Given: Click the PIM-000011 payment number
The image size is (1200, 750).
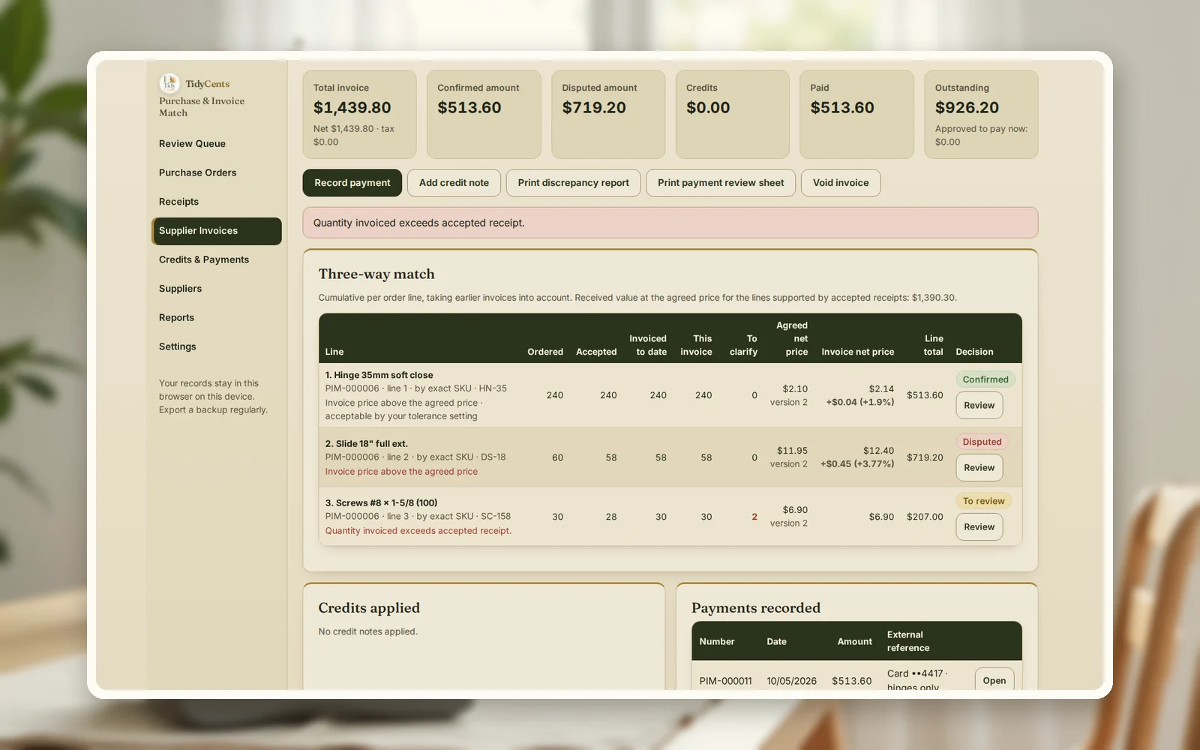Looking at the screenshot, I should click(725, 681).
